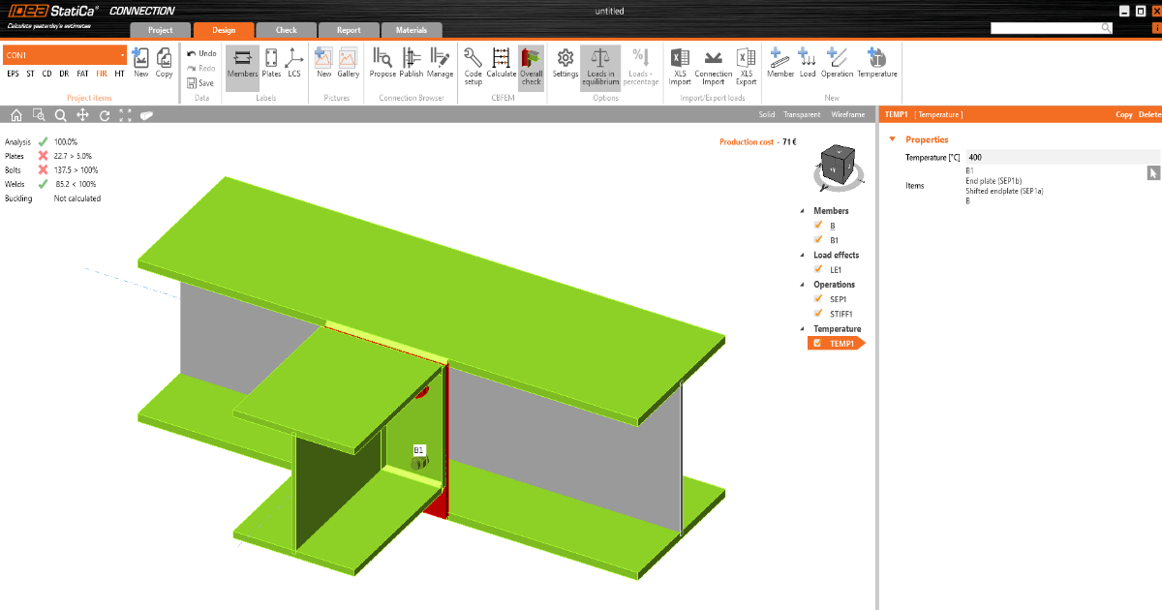Click the home view icon
Image resolution: width=1162 pixels, height=610 pixels.
15,115
